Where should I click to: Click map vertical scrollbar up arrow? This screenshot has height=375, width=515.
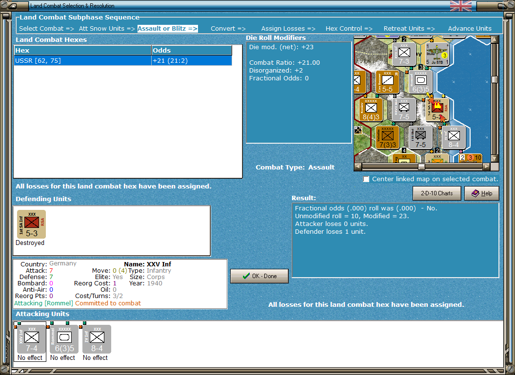tap(495, 40)
